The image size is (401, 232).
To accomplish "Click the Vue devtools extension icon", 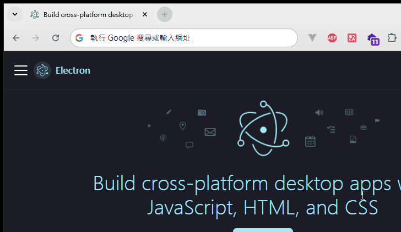I will pyautogui.click(x=312, y=38).
